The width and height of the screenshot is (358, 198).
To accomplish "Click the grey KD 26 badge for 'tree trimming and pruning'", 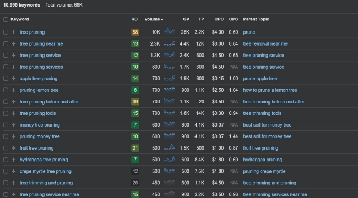I will (135, 183).
